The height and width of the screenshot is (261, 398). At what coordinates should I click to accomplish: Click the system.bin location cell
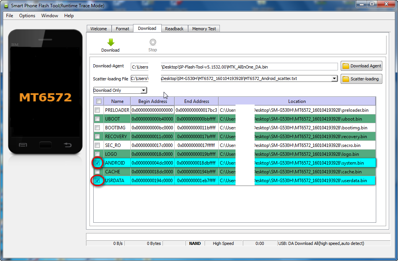click(x=297, y=163)
